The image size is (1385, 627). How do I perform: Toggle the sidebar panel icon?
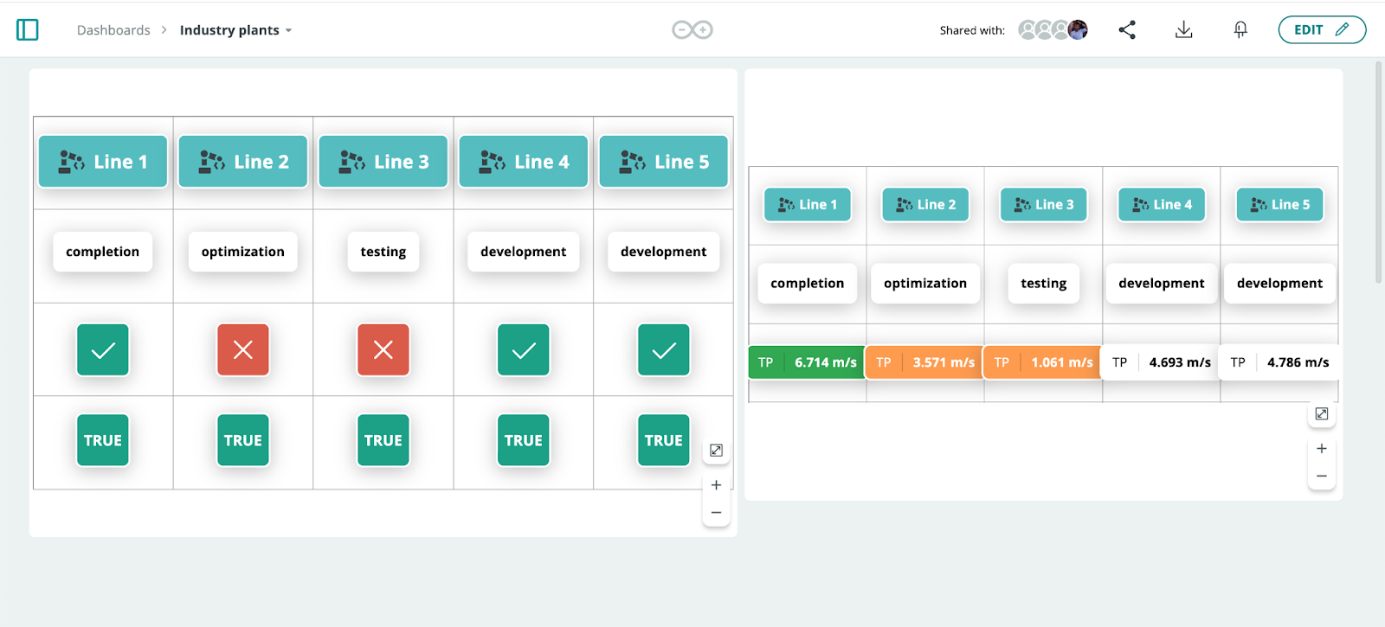tap(28, 30)
